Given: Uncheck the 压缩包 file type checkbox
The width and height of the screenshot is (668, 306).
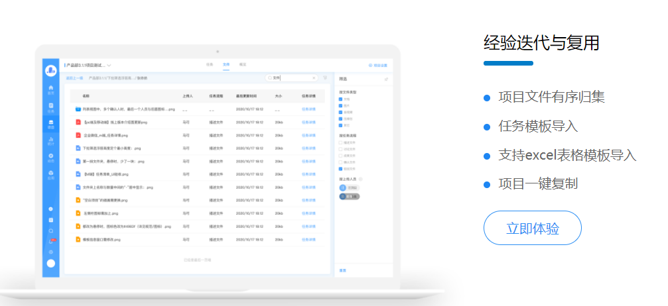Looking at the screenshot, I should [340, 119].
